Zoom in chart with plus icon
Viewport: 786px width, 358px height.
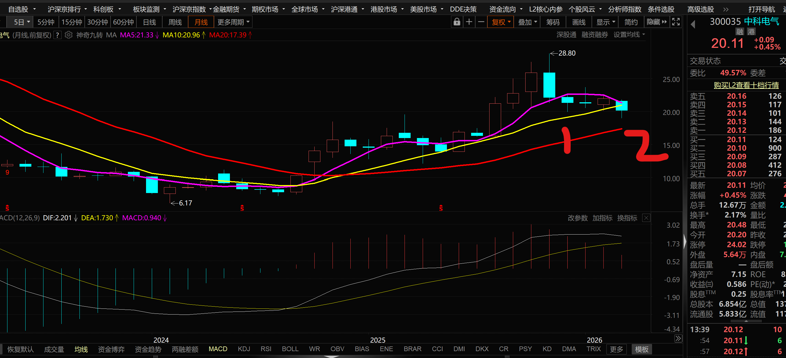point(469,22)
